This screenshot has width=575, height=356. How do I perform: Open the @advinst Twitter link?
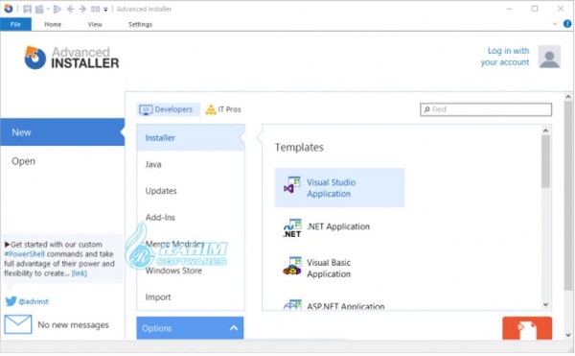tap(34, 301)
